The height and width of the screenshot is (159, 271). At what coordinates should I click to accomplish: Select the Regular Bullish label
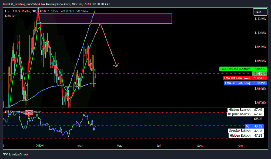pyautogui.click(x=240, y=131)
